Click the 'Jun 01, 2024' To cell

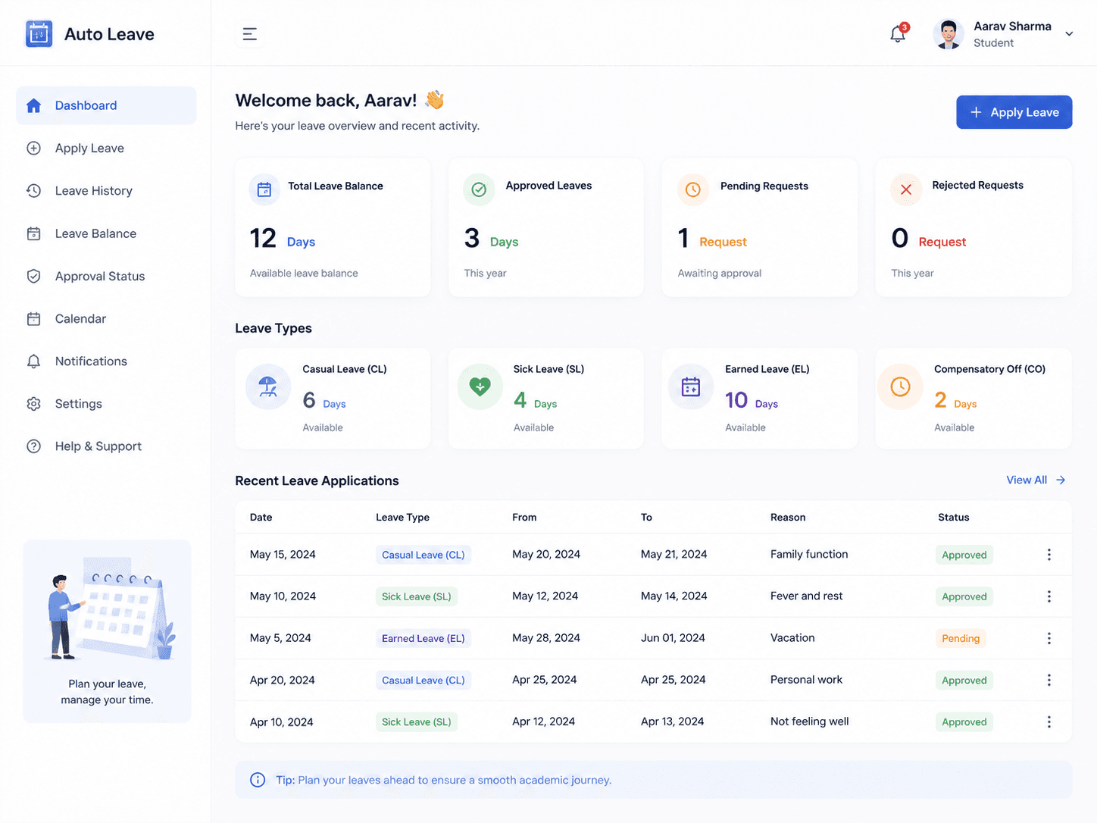tap(673, 638)
